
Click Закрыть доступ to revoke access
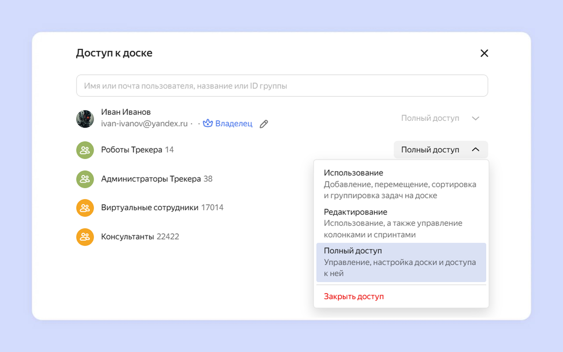[354, 297]
